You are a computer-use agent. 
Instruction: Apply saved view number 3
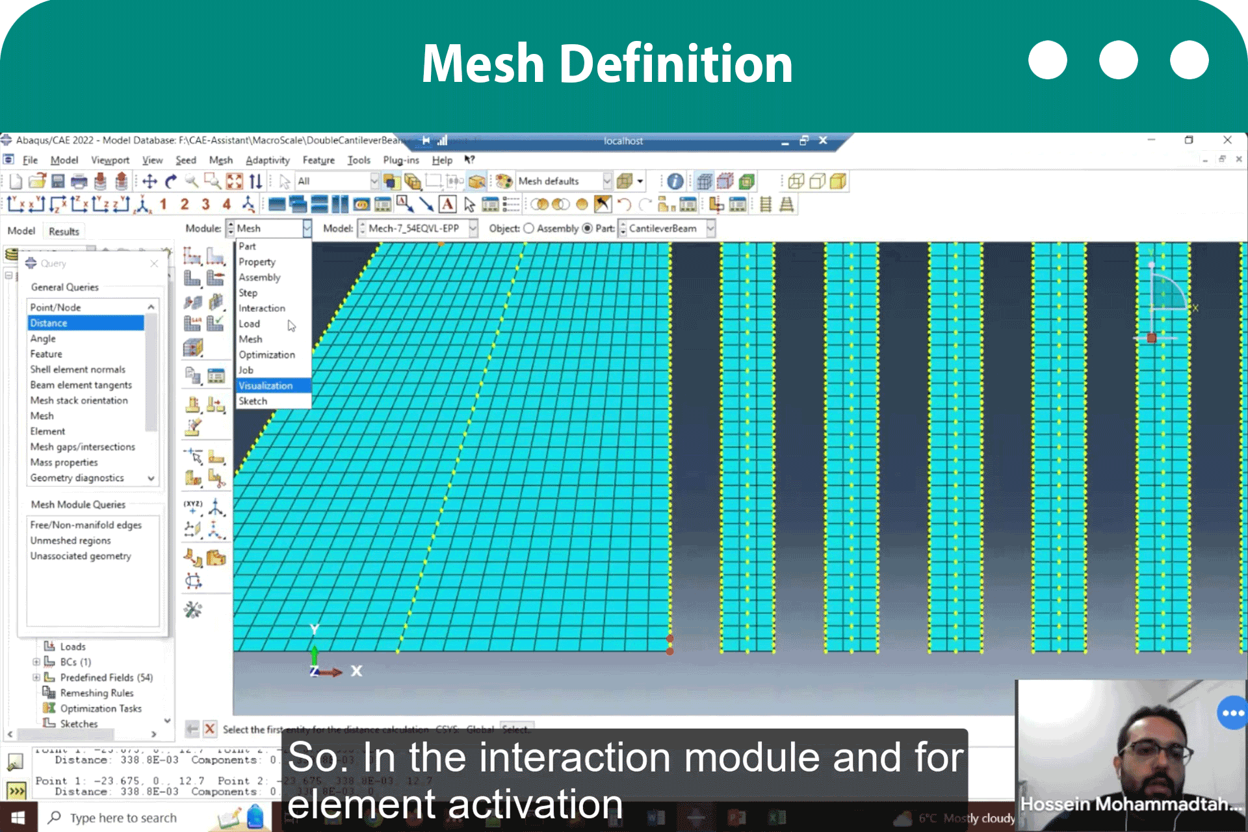coord(205,205)
